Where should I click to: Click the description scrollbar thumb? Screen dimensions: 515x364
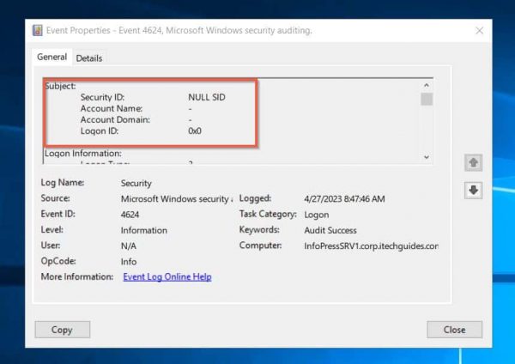pyautogui.click(x=427, y=100)
